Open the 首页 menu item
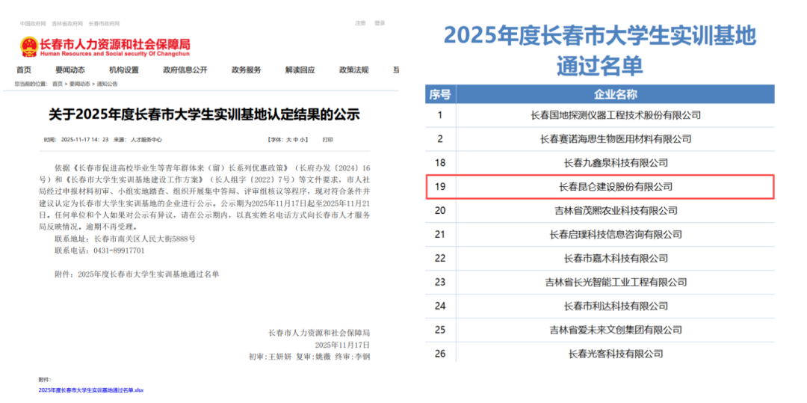This screenshot has height=403, width=807. click(24, 70)
